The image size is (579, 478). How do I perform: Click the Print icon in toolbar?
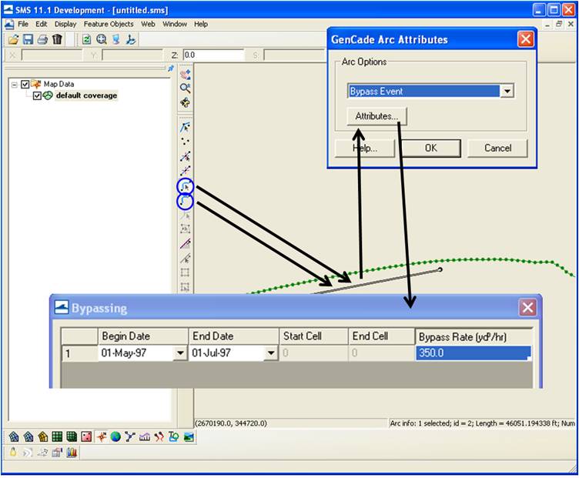(42, 39)
